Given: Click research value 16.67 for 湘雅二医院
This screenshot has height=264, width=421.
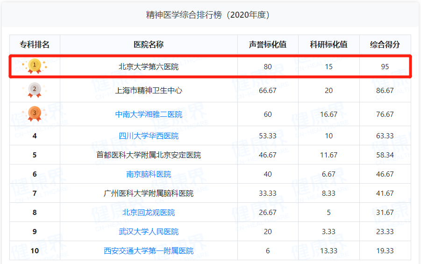Looking at the screenshot, I should click(328, 114).
